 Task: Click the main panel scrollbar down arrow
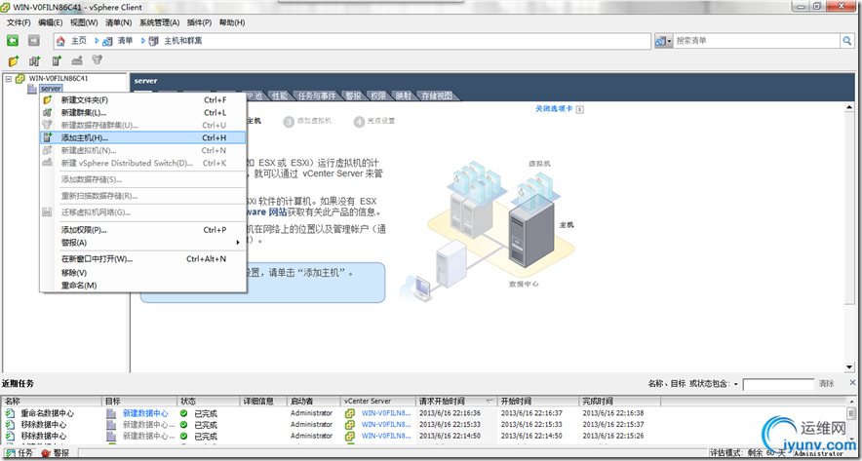coord(850,367)
